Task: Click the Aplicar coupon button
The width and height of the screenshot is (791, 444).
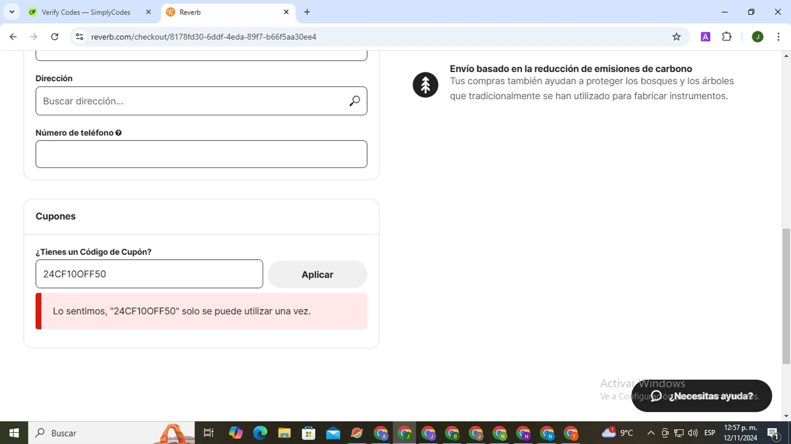Action: click(317, 274)
